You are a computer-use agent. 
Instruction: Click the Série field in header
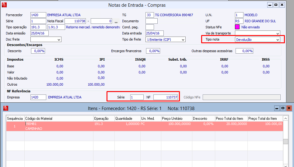(x=38, y=21)
